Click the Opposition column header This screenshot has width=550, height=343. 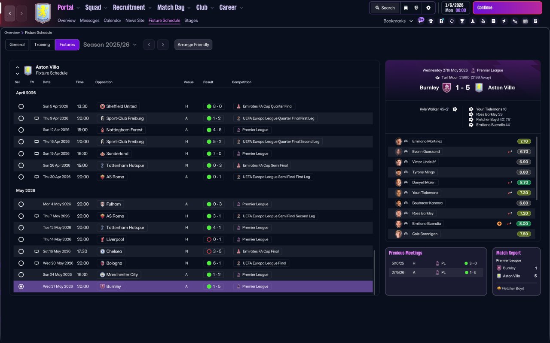104,82
